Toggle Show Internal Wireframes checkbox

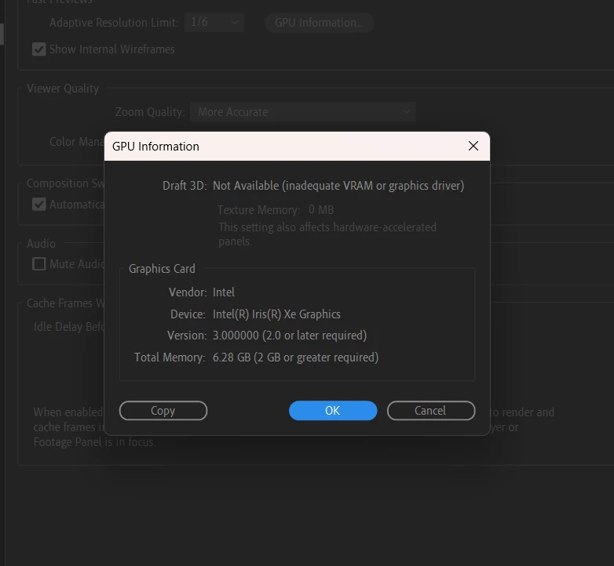tap(38, 49)
